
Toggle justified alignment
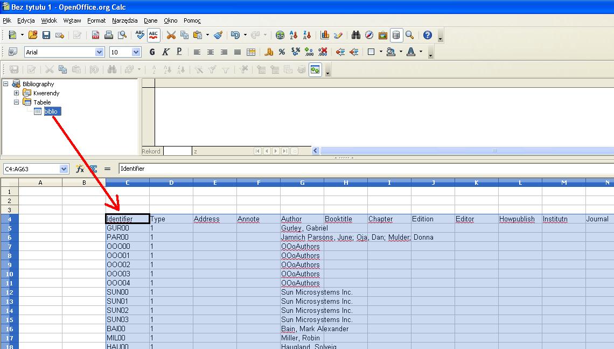click(238, 52)
